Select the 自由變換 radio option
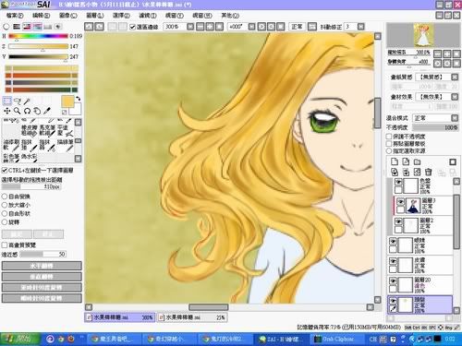Image resolution: width=462 pixels, height=346 pixels. point(5,197)
